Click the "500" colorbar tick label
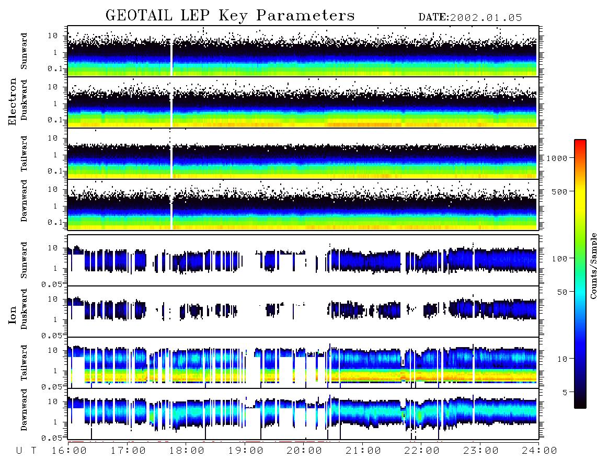The width and height of the screenshot is (597, 460). coord(560,191)
